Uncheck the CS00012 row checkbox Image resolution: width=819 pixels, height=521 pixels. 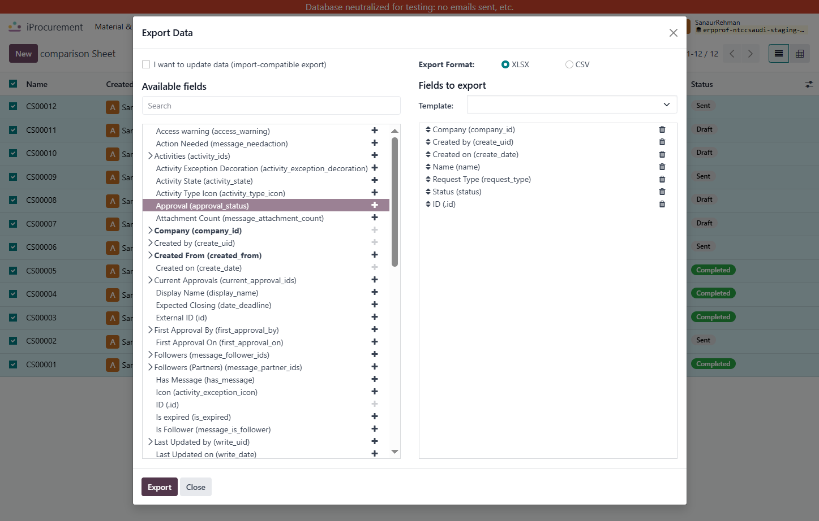(13, 106)
